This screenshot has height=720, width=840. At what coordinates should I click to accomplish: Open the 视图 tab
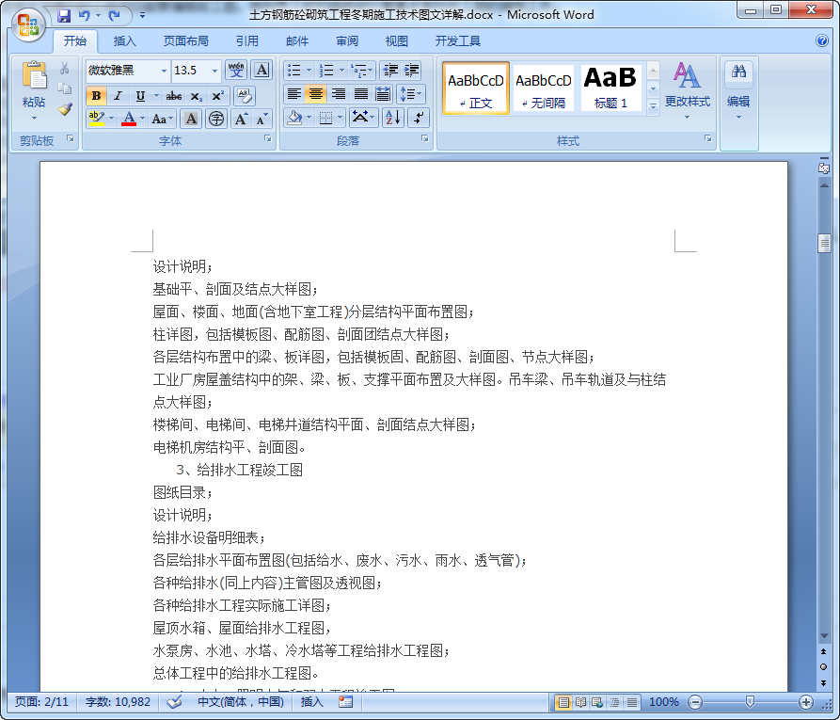pyautogui.click(x=397, y=40)
